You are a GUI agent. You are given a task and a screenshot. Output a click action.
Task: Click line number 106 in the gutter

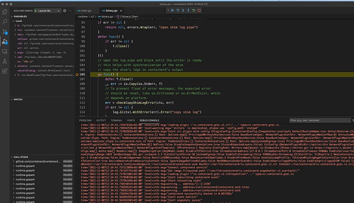[82, 74]
